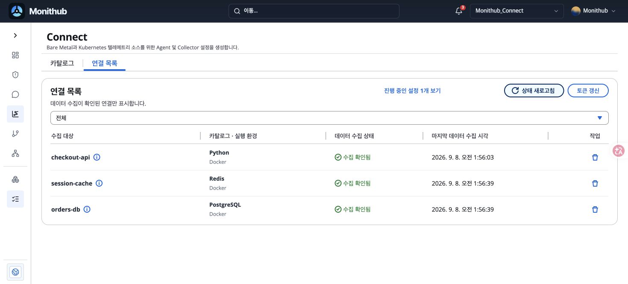
Task: Click the session-cache row name
Action: coord(72,183)
